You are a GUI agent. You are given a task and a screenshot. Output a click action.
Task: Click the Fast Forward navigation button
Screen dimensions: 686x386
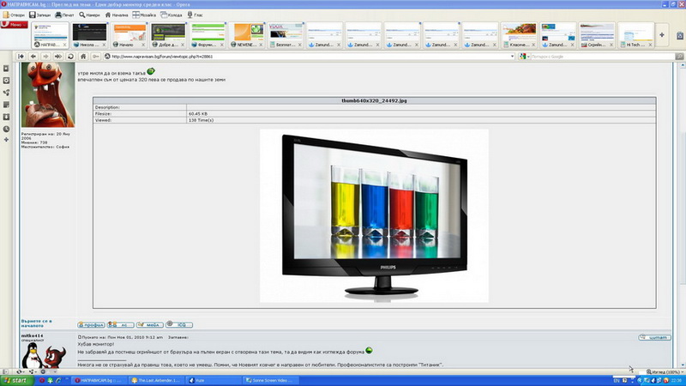click(x=57, y=57)
